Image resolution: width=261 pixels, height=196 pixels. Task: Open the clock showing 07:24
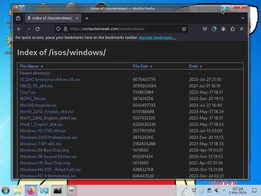click(238, 190)
